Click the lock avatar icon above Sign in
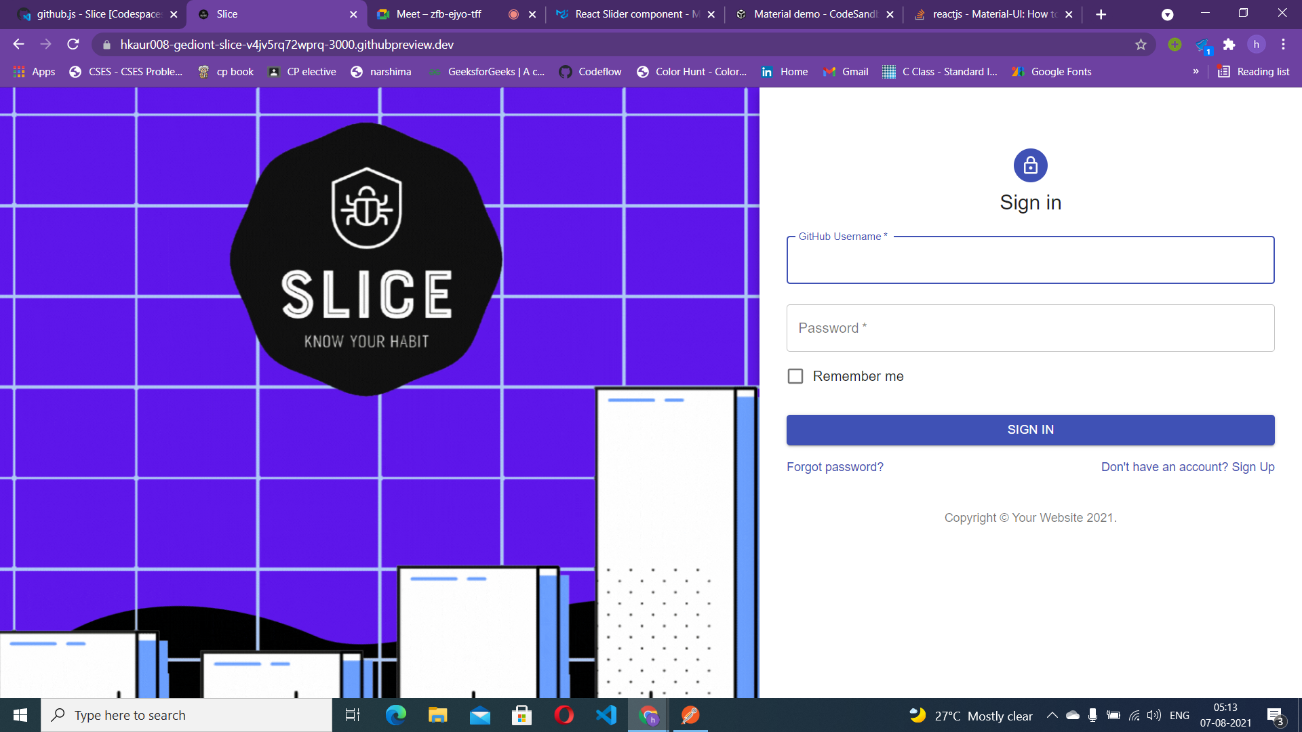The height and width of the screenshot is (732, 1302). (x=1030, y=165)
